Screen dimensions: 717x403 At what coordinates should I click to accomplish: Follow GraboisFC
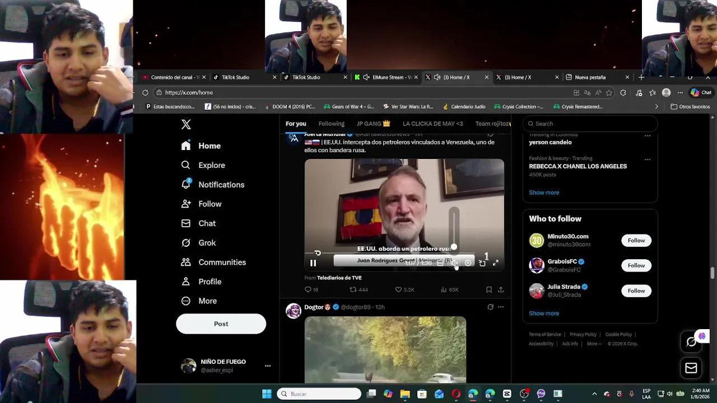pyautogui.click(x=636, y=265)
